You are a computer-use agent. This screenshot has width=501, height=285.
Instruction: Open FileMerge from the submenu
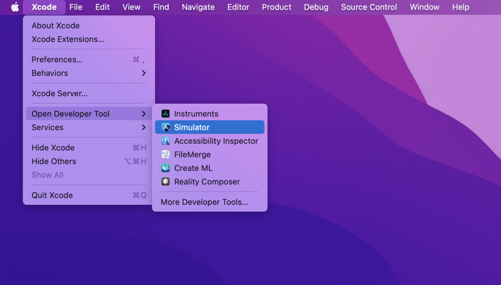(209, 154)
